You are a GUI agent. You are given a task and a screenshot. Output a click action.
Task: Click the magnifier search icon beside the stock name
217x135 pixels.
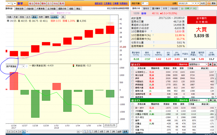coord(12,3)
